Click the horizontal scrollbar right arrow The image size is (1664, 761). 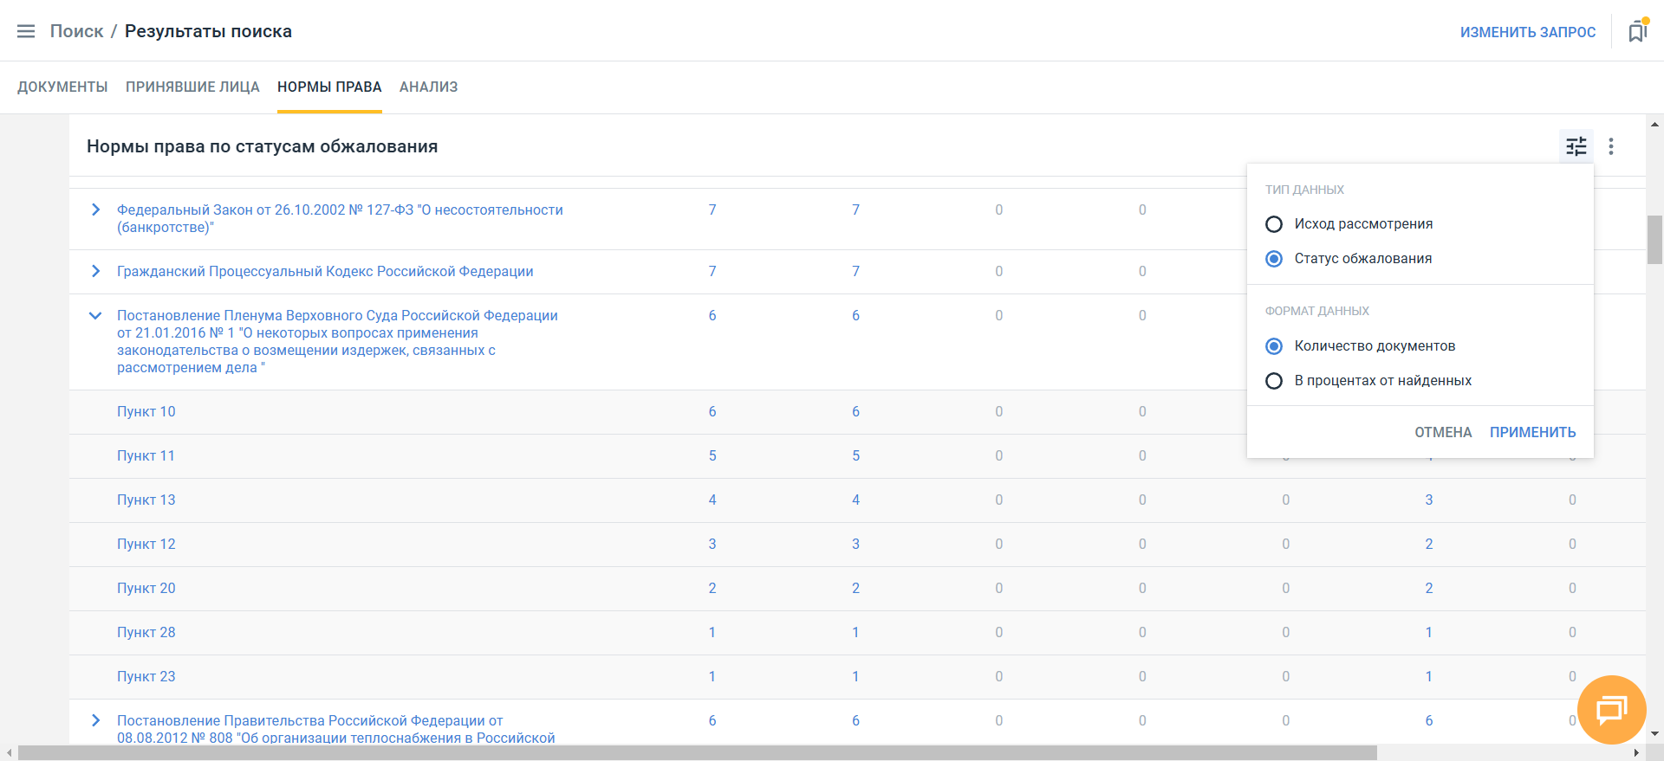tap(1637, 753)
